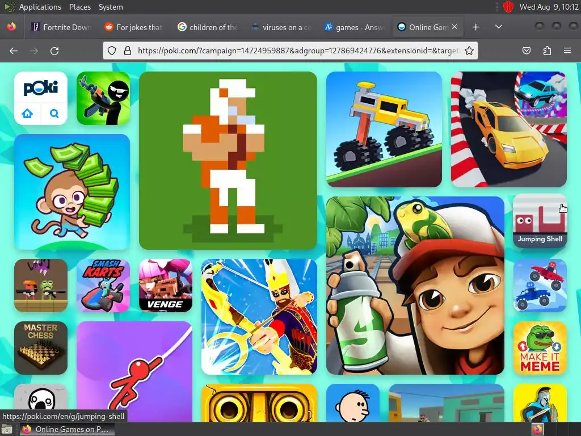Click the Firefox icon in bottom-right tray

tap(537, 429)
